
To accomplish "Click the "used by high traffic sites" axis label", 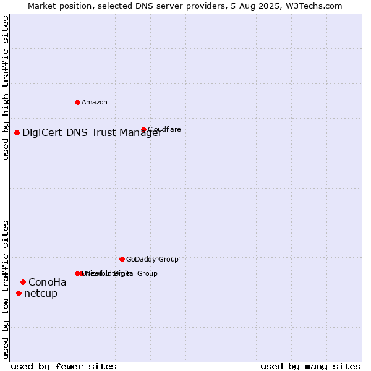I will click(x=5, y=88).
